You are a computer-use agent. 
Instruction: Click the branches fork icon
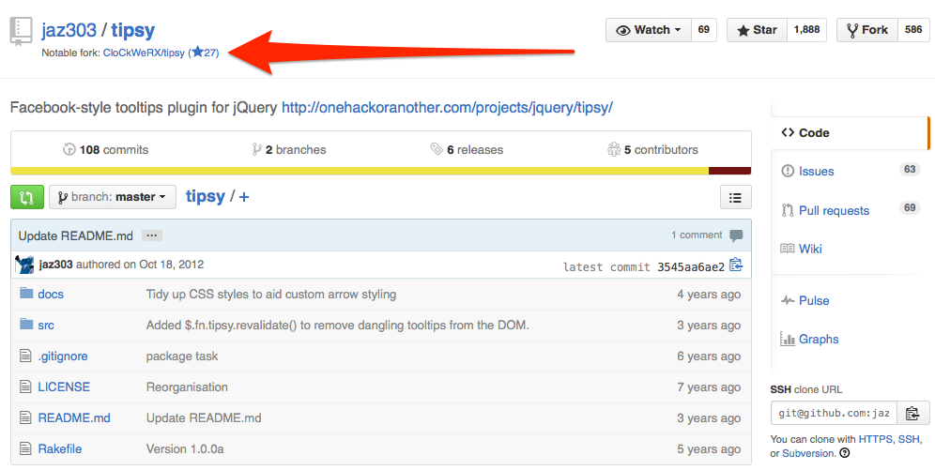[x=256, y=149]
